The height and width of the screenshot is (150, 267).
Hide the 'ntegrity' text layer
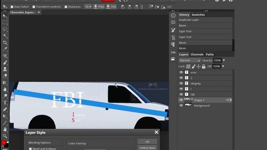point(181,83)
